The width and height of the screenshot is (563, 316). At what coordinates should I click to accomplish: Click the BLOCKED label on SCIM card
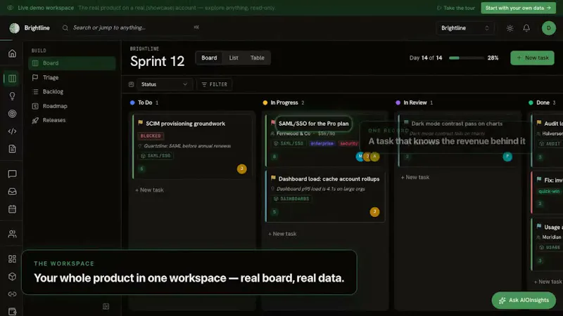click(x=151, y=136)
